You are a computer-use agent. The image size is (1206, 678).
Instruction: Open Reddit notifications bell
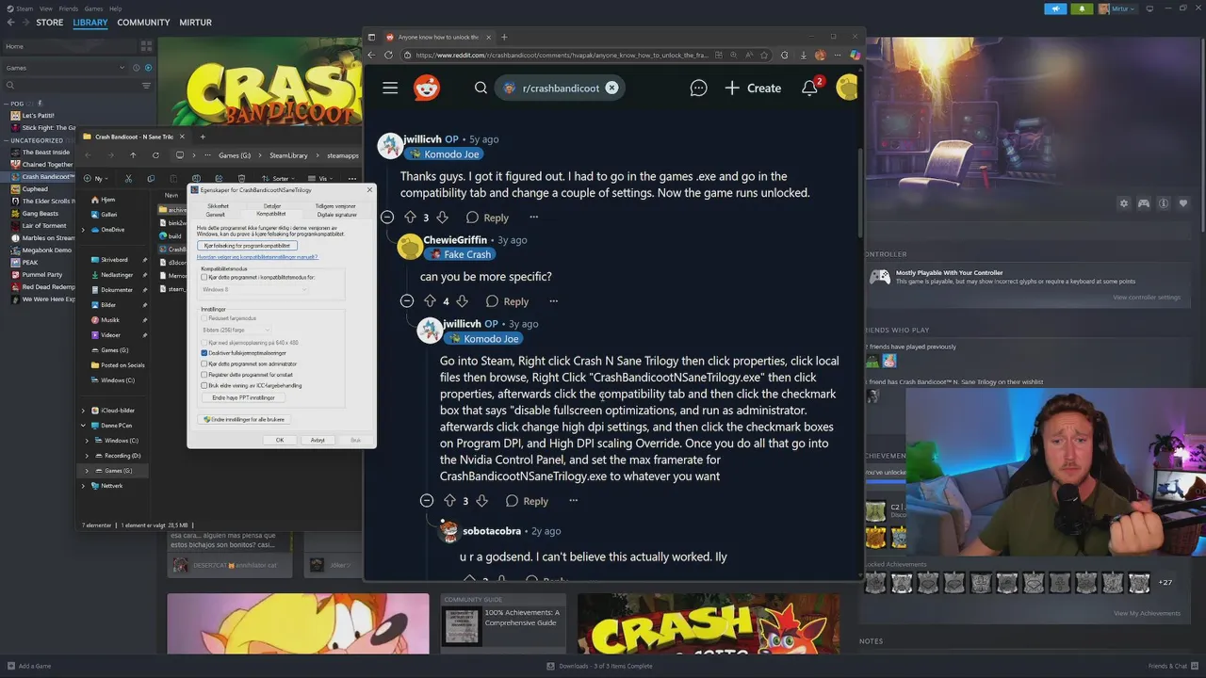tap(809, 88)
